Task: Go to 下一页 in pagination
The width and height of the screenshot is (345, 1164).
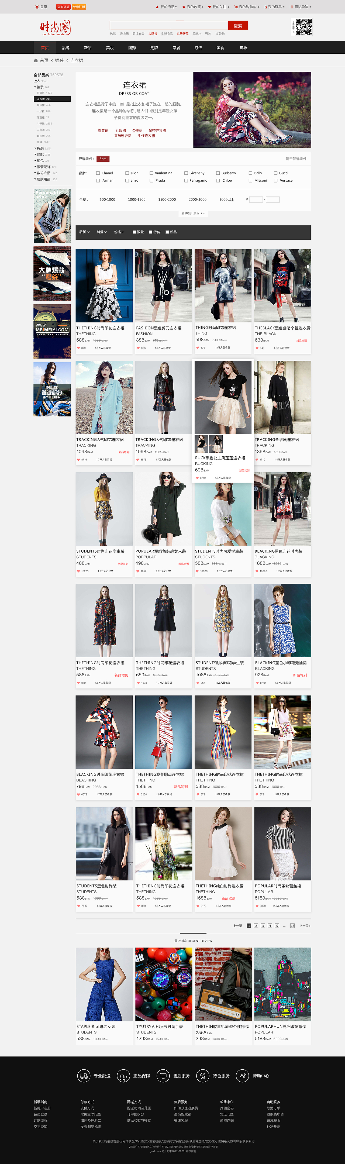Action: 305,926
